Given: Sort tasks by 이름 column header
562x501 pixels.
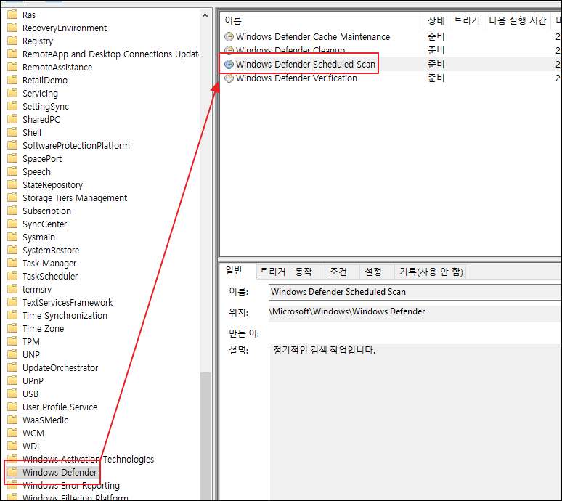Looking at the screenshot, I should point(322,20).
